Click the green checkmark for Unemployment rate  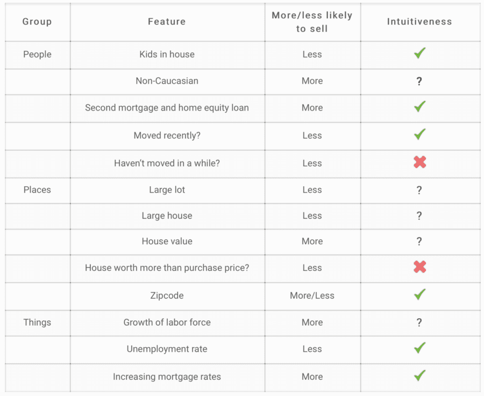pos(420,348)
